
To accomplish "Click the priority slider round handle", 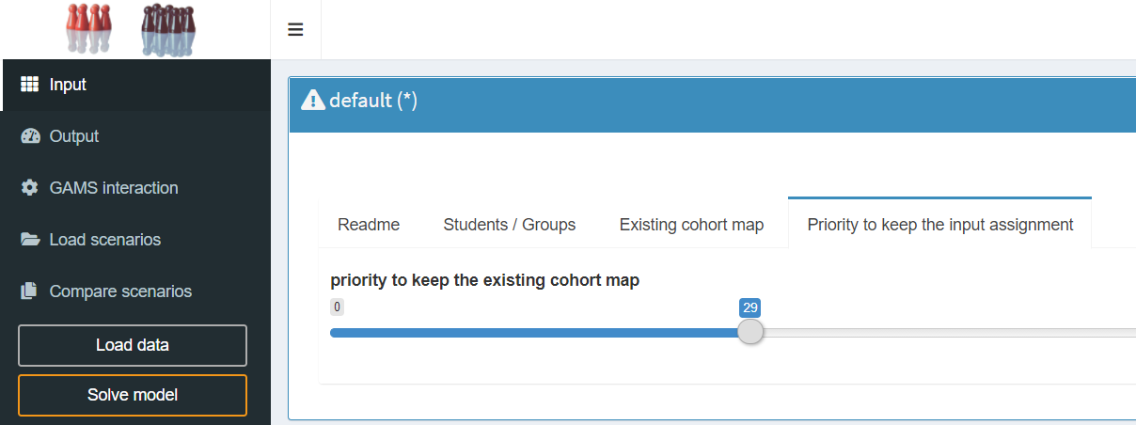I will 750,332.
